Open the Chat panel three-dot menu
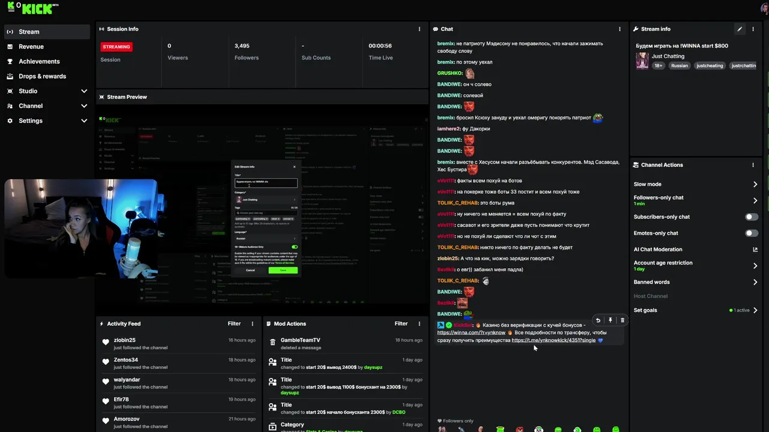The width and height of the screenshot is (769, 432). pyautogui.click(x=619, y=29)
